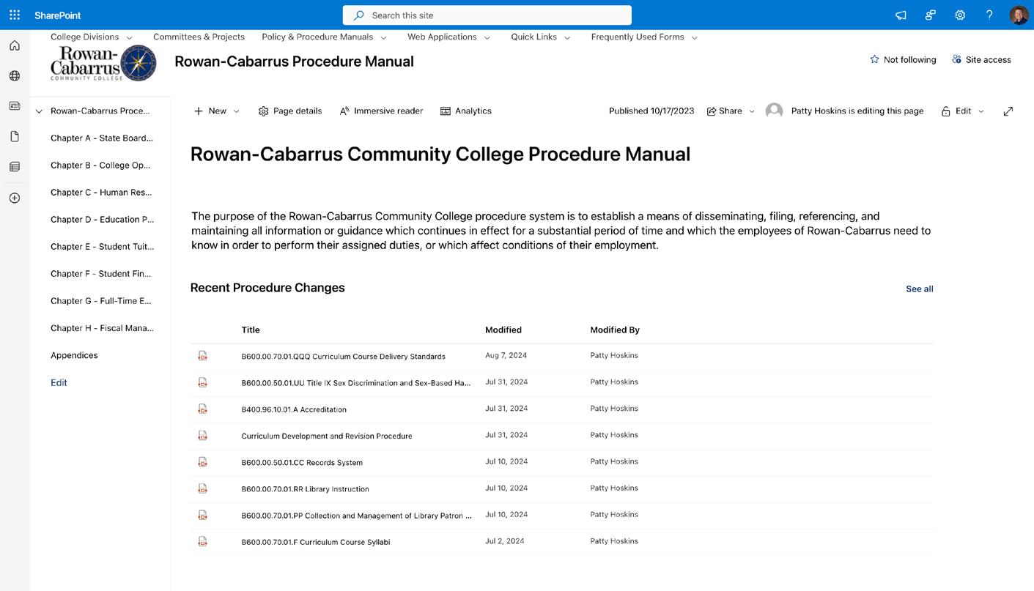Screen dimensions: 1034x591
Task: Open Analytics button
Action: (465, 111)
